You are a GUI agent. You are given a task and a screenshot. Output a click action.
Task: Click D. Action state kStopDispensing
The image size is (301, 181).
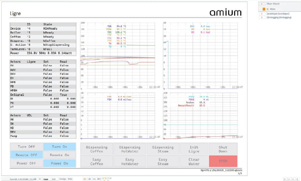(x=56, y=45)
